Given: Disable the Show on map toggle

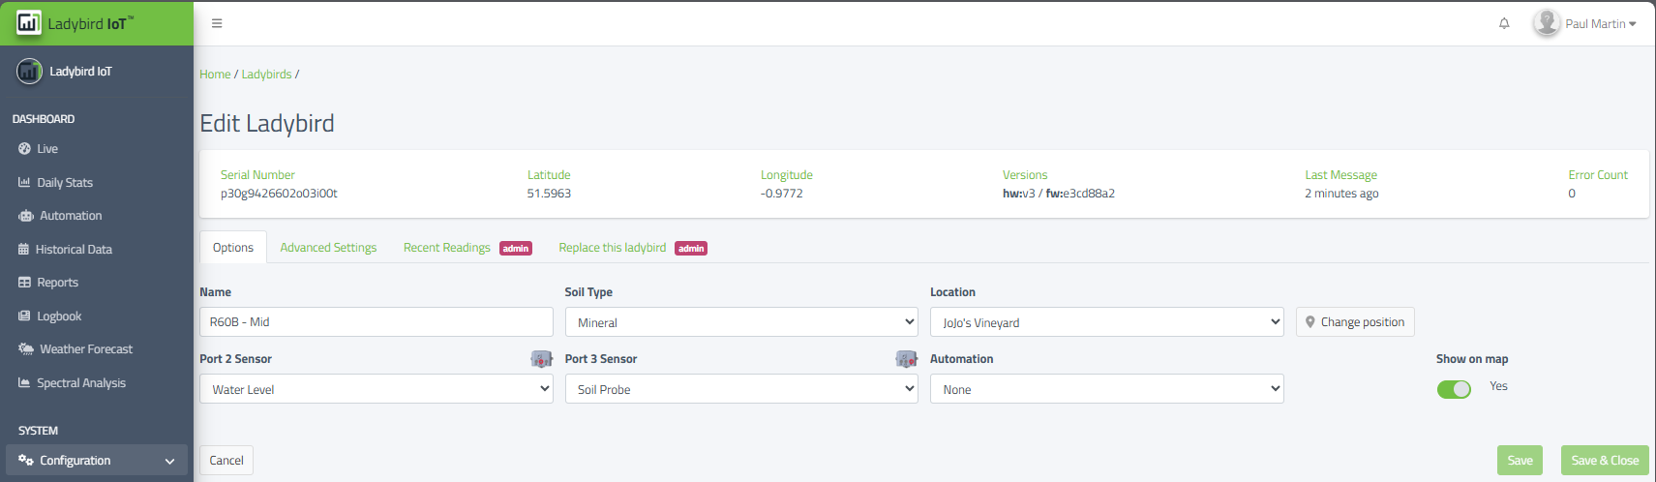Looking at the screenshot, I should pos(1453,389).
